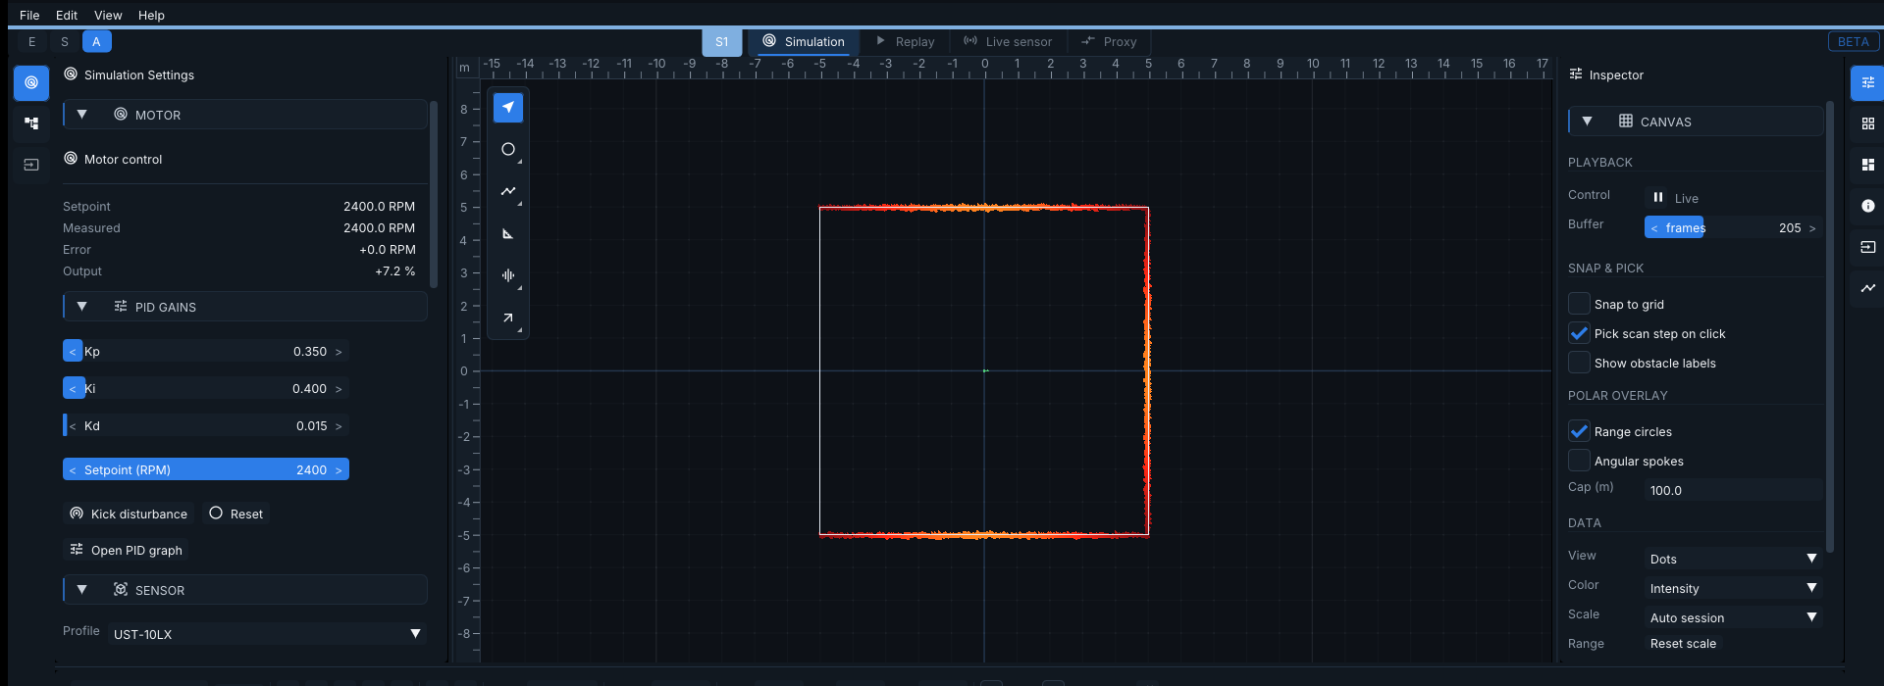1884x686 pixels.
Task: Open PID graph
Action: (x=127, y=550)
